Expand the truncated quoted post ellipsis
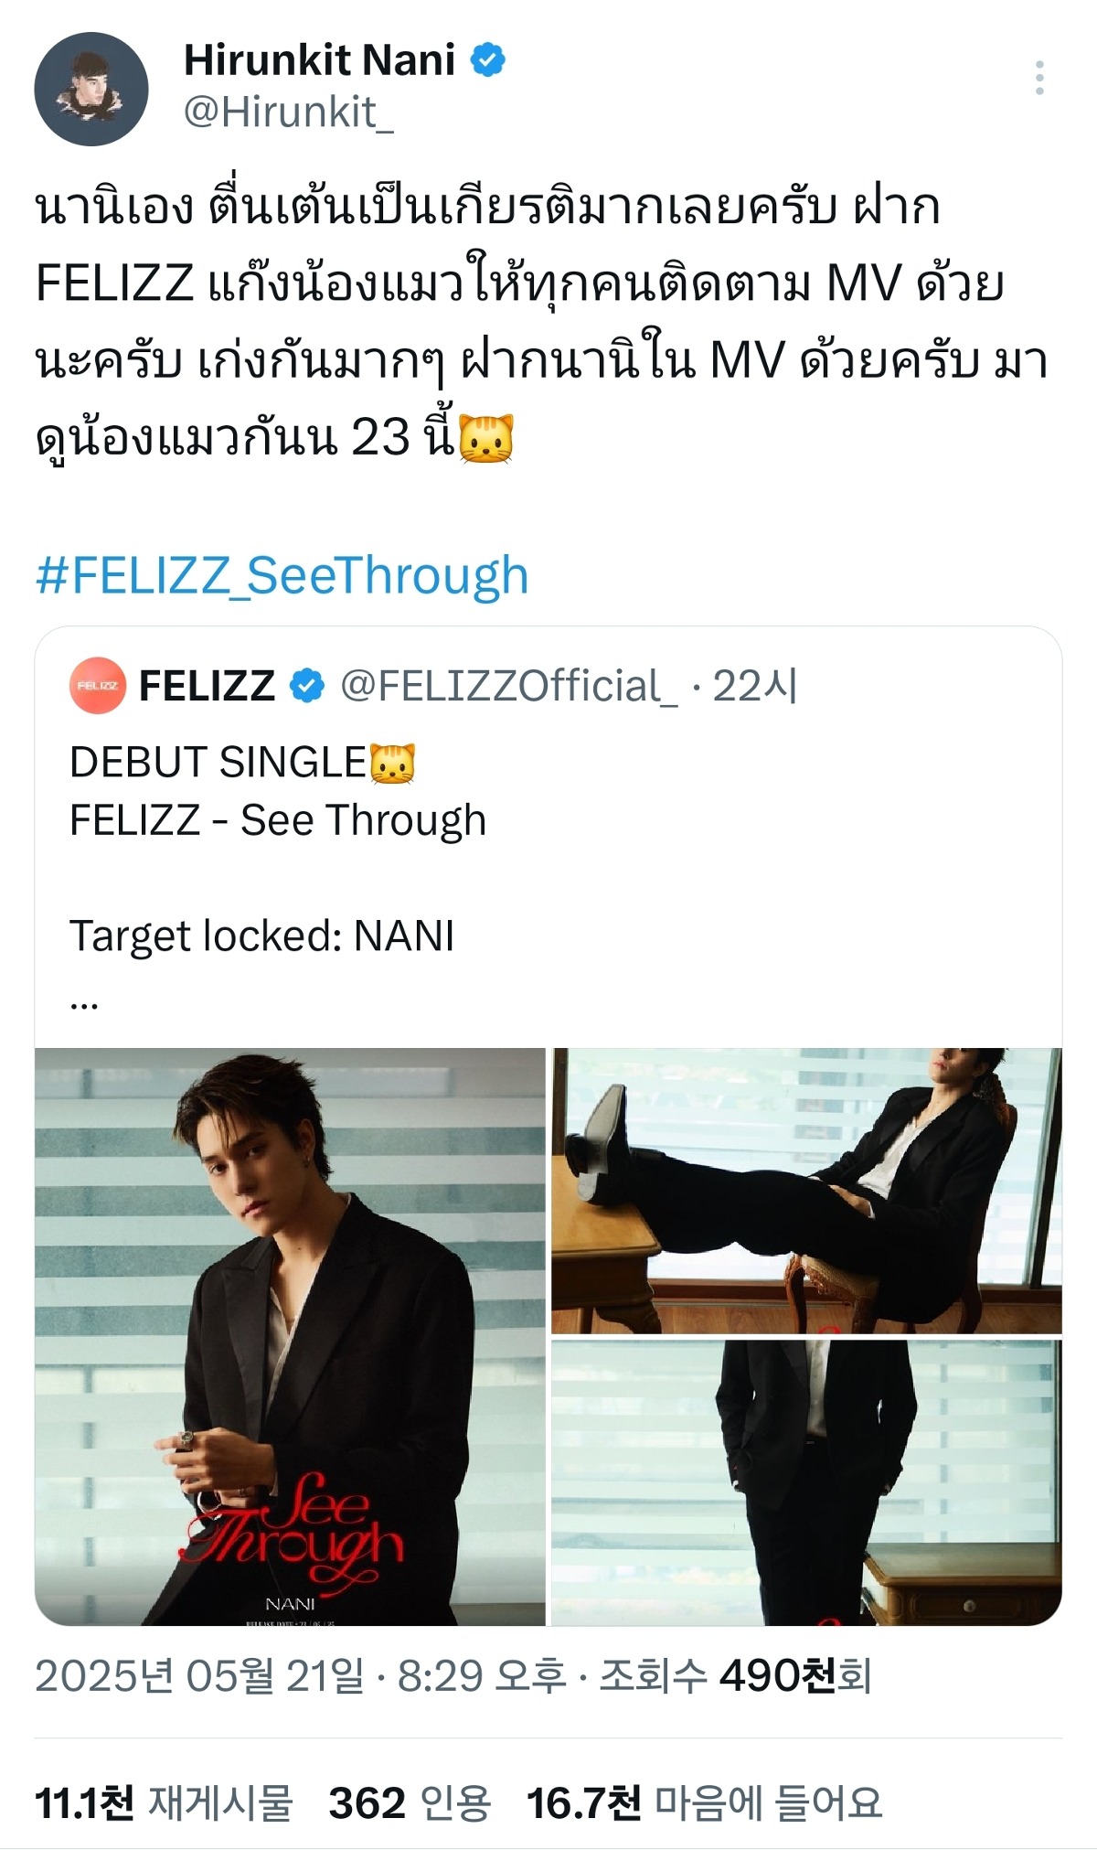The height and width of the screenshot is (1850, 1097). point(84,1001)
